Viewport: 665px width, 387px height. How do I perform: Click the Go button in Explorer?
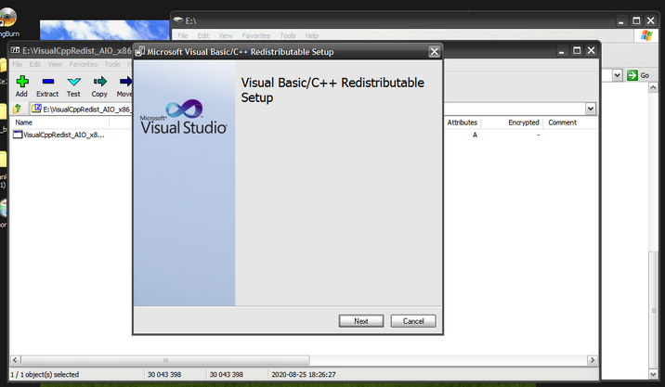pos(638,75)
